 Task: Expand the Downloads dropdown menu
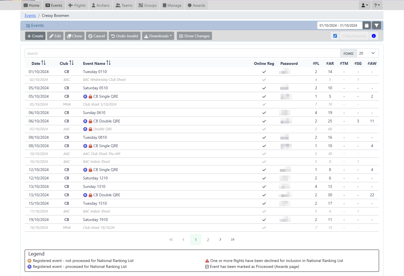click(x=158, y=36)
